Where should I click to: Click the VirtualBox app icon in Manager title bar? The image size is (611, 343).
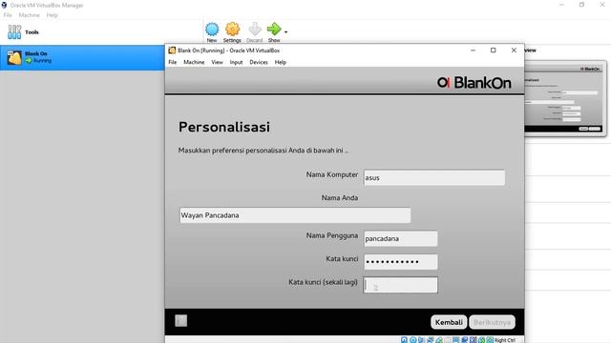[x=4, y=5]
